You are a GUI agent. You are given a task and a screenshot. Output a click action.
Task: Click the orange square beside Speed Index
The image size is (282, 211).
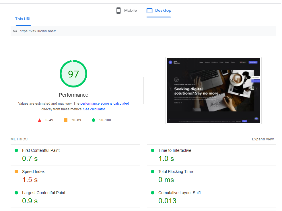coord(16,172)
